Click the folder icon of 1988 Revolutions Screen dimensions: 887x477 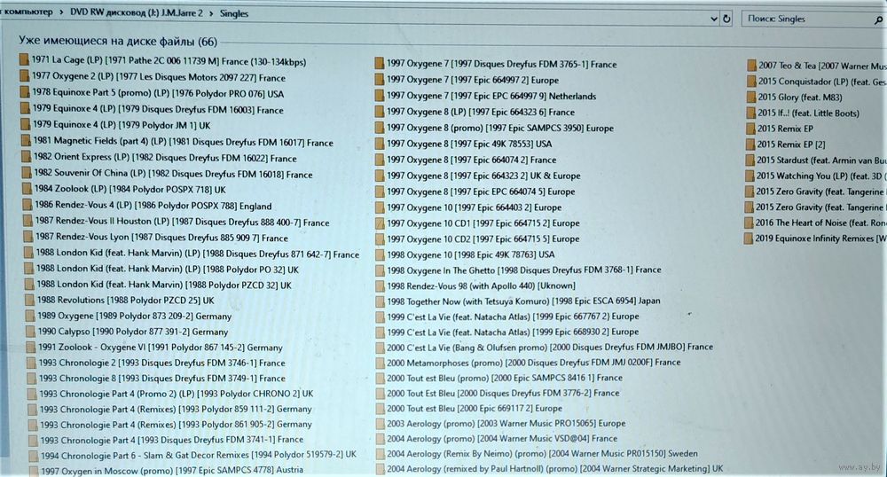(x=30, y=300)
